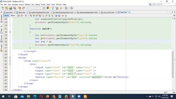Open the Navigate menu
Image resolution: width=176 pixels, height=99 pixels.
click(15, 4)
